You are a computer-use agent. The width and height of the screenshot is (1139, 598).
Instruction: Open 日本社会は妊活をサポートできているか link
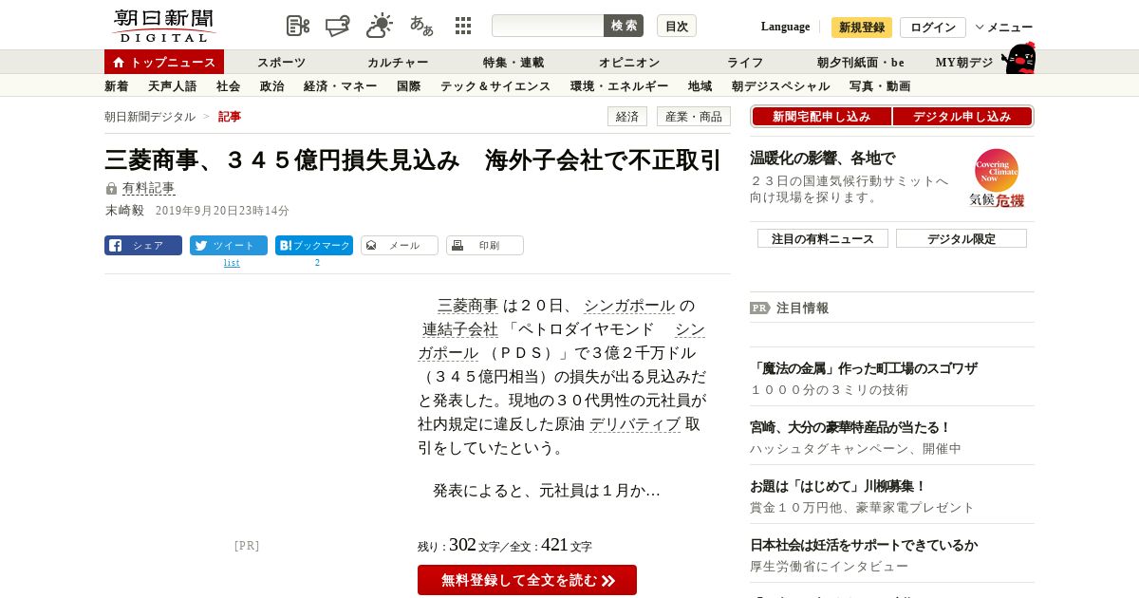click(864, 545)
